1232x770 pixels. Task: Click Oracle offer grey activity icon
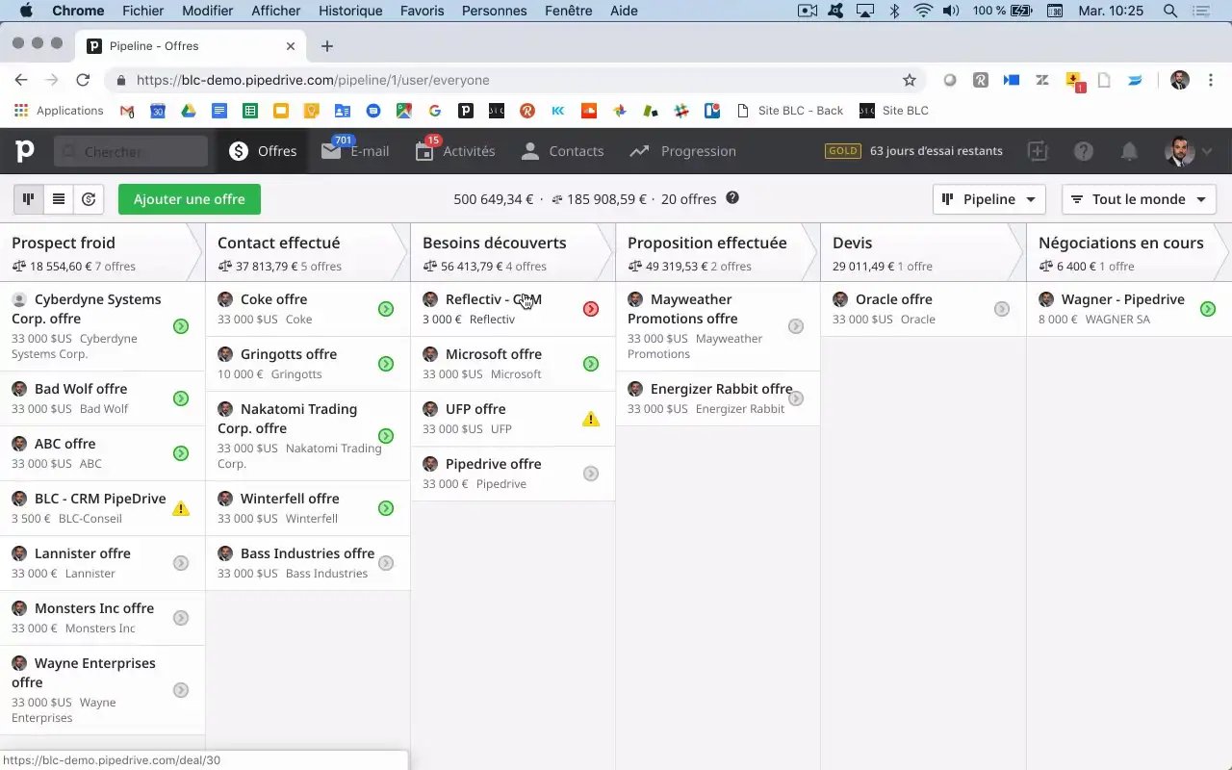[1002, 309]
